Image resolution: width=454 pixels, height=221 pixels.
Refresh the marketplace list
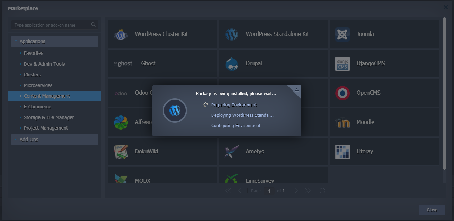click(x=322, y=191)
